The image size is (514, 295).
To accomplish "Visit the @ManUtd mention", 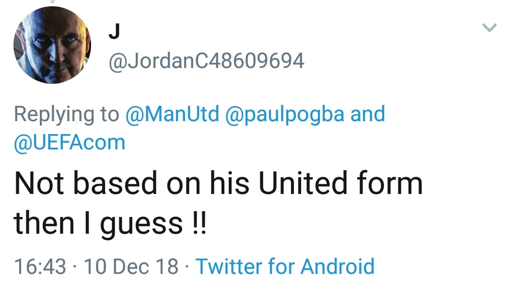I will (x=172, y=114).
